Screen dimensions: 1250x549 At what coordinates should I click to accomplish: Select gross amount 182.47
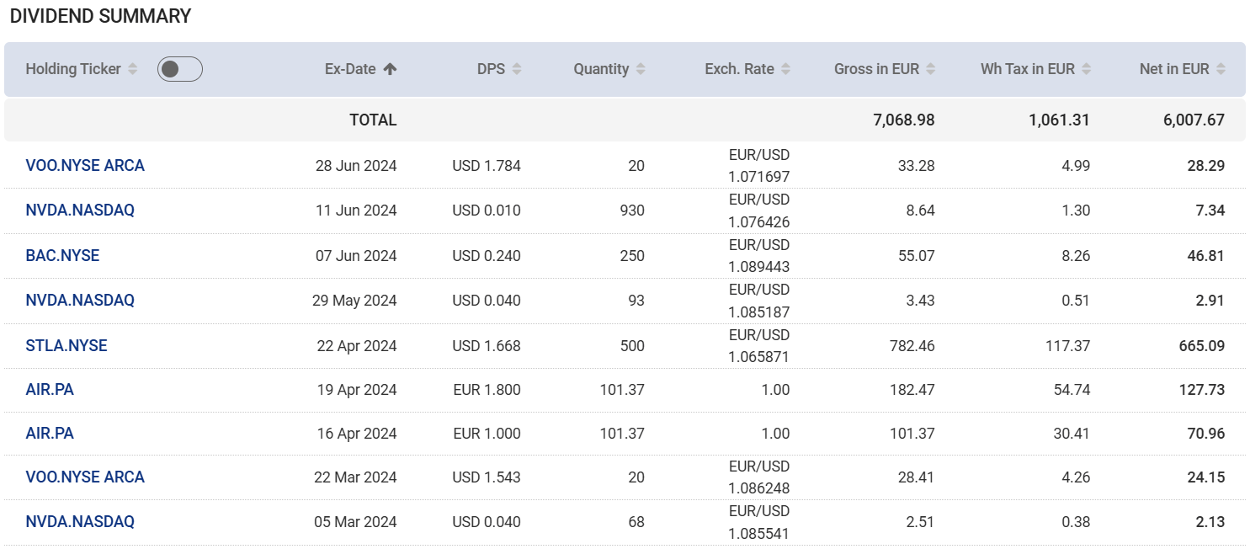coord(912,390)
